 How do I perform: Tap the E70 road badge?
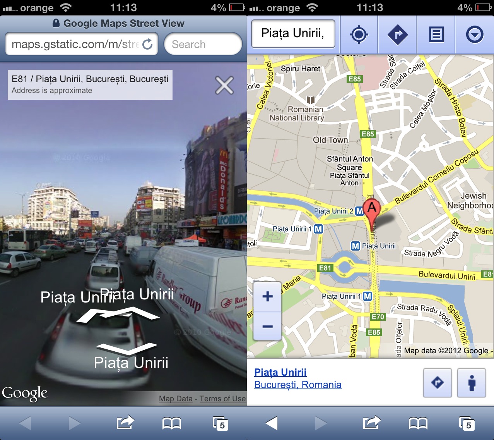point(378,317)
